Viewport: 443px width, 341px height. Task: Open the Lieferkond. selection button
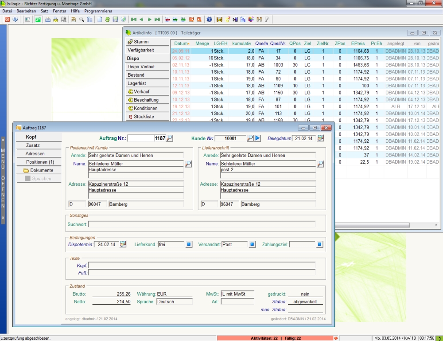pos(189,244)
